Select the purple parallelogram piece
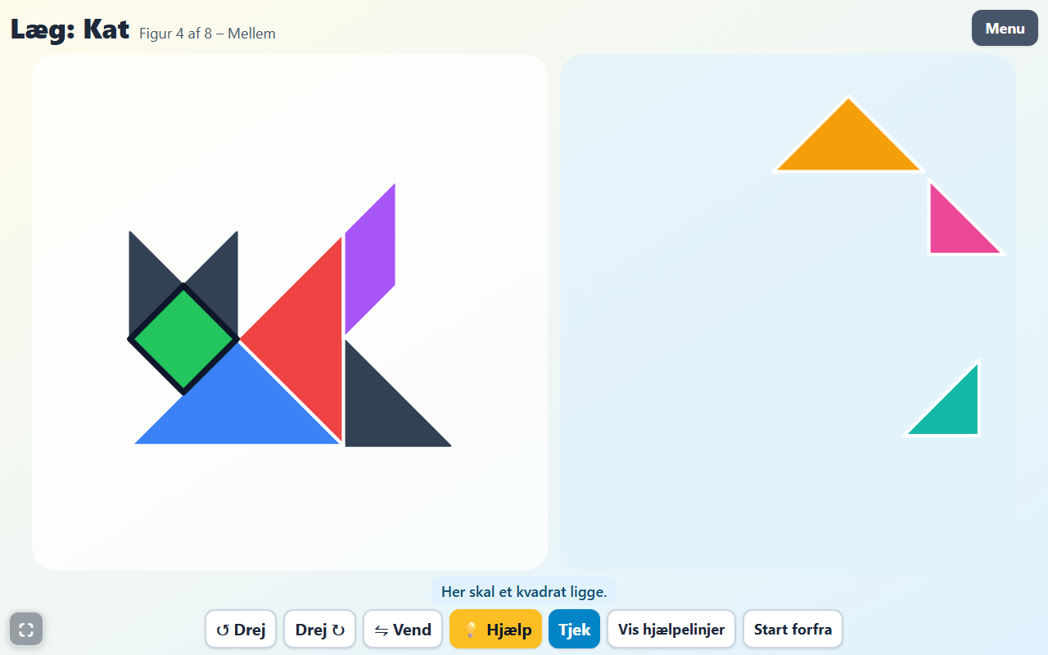Viewport: 1048px width, 655px height. pyautogui.click(x=370, y=260)
